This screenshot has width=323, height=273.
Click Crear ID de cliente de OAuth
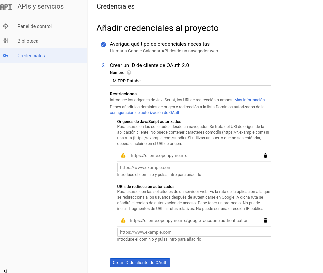[x=140, y=262]
